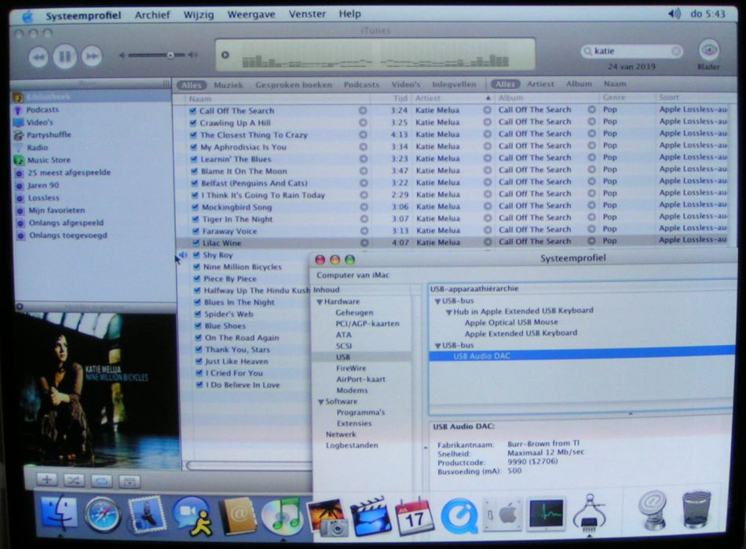Image resolution: width=746 pixels, height=549 pixels.
Task: Click the arrow next to 'Lilac Wine' song name
Action: tap(364, 243)
